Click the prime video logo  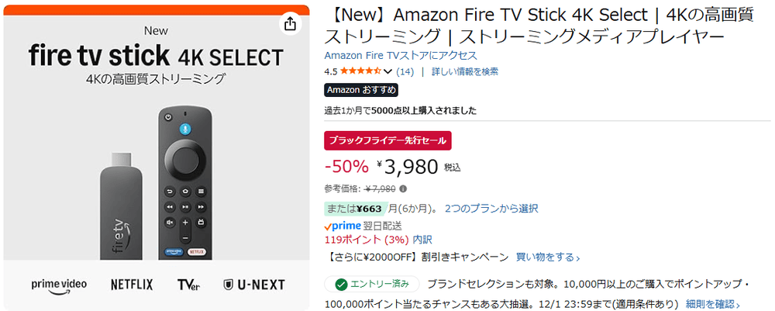point(59,284)
